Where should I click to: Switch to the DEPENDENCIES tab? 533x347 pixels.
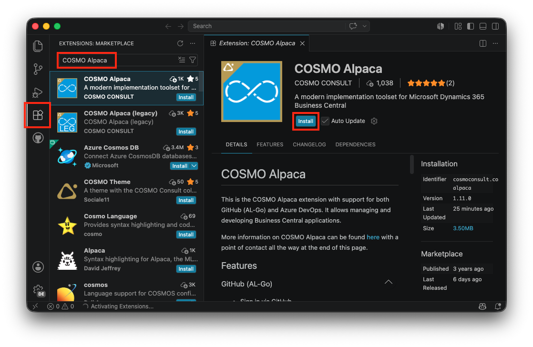tap(355, 144)
